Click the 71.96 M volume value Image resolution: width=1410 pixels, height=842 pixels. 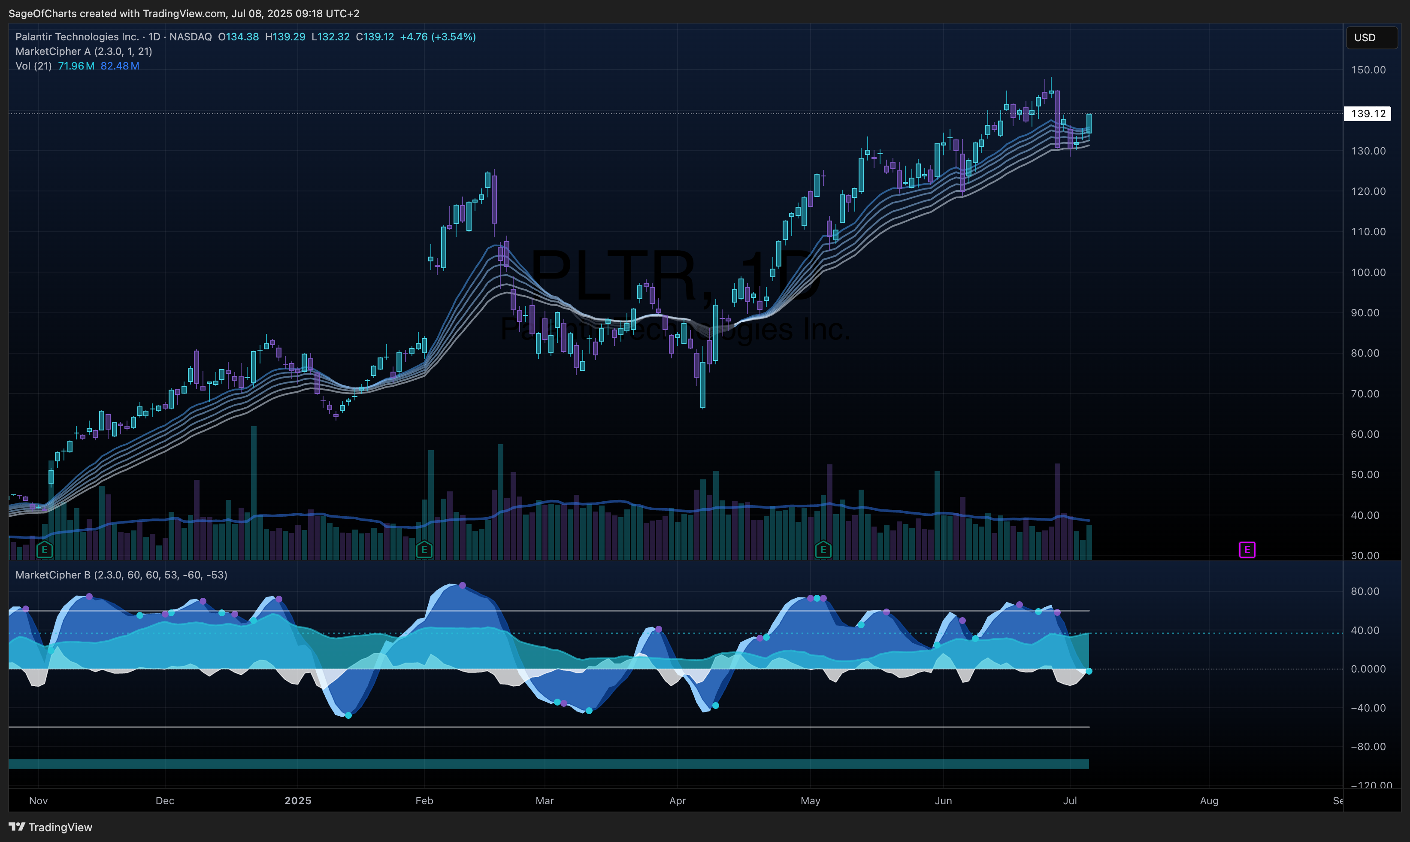point(76,66)
